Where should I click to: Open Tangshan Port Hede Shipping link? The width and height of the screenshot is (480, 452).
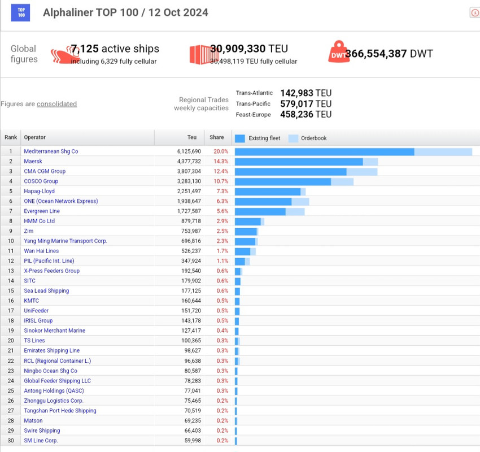pyautogui.click(x=60, y=411)
